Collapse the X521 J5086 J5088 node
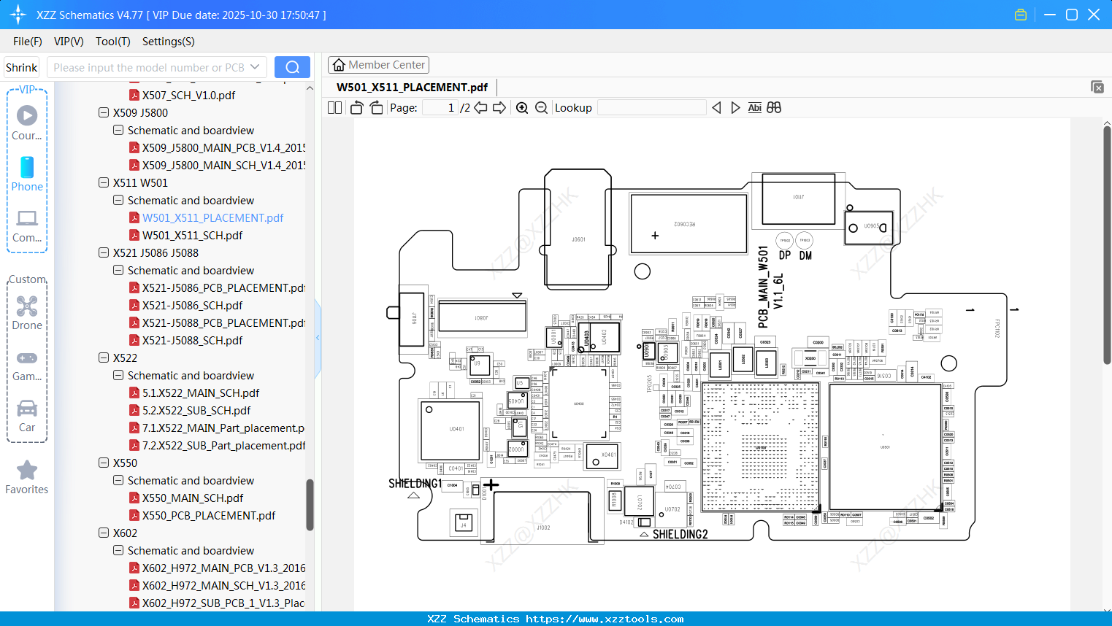 (x=104, y=252)
